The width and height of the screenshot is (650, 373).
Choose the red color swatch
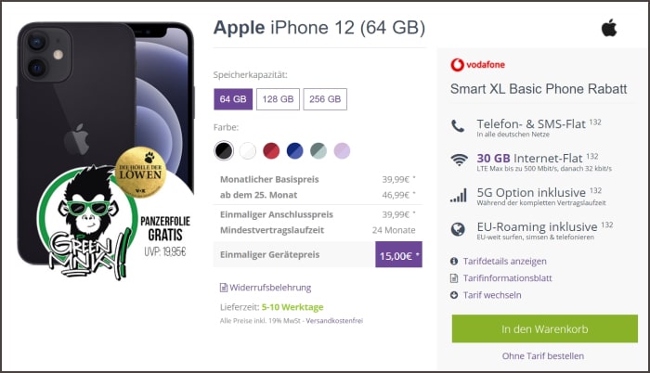click(x=271, y=150)
